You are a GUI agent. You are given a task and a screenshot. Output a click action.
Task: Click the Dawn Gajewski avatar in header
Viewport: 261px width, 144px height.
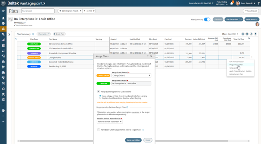pos(238,3)
